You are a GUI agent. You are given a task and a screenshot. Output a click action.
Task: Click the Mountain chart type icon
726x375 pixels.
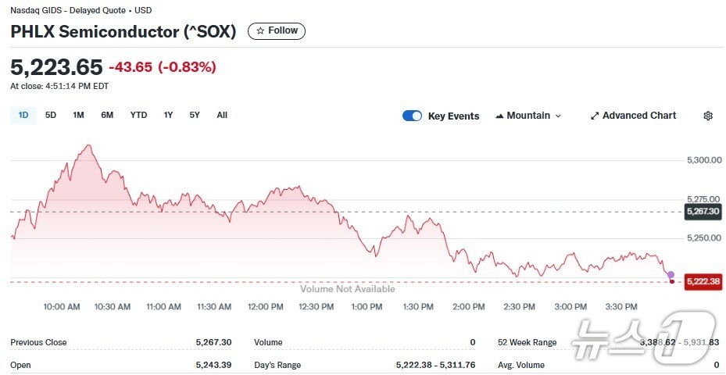[x=499, y=116]
